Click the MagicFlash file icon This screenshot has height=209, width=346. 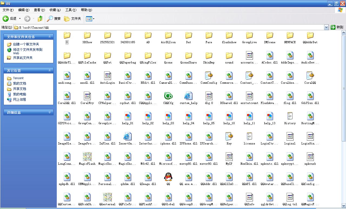pos(87,157)
